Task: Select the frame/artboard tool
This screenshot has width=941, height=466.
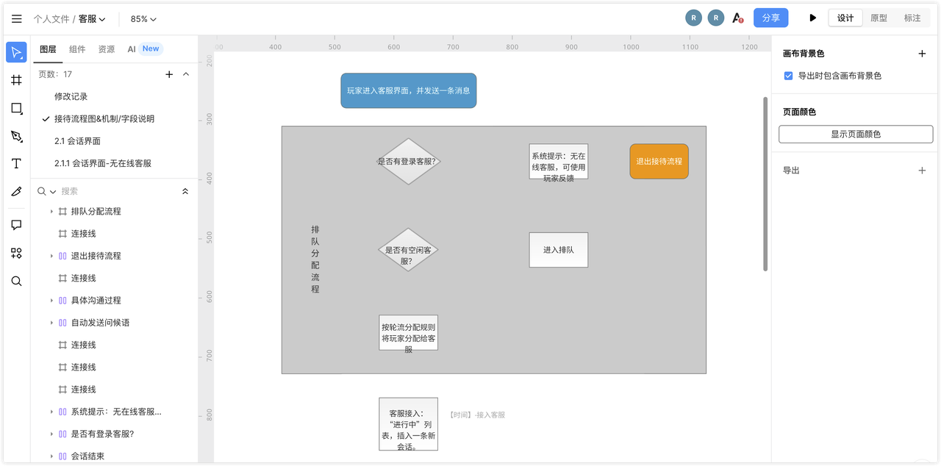Action: coord(16,80)
